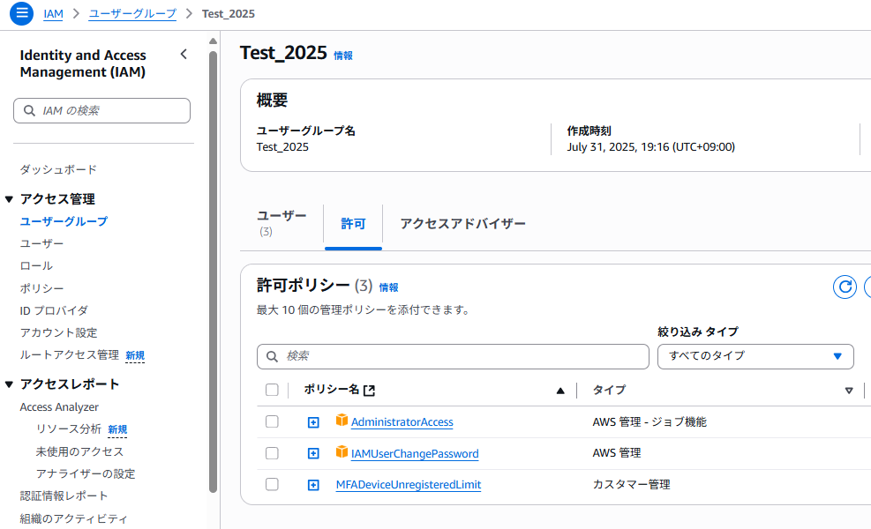The height and width of the screenshot is (529, 871).
Task: Go to ダッシュボード in the sidebar
Action: pyautogui.click(x=58, y=169)
